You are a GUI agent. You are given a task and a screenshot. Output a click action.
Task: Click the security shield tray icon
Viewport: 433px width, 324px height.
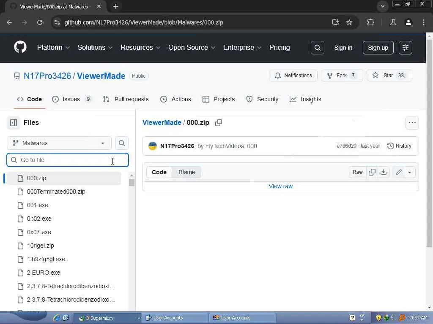click(x=378, y=318)
